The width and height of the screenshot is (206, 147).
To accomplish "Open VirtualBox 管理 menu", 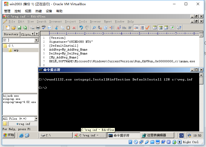I will [x=7, y=11].
